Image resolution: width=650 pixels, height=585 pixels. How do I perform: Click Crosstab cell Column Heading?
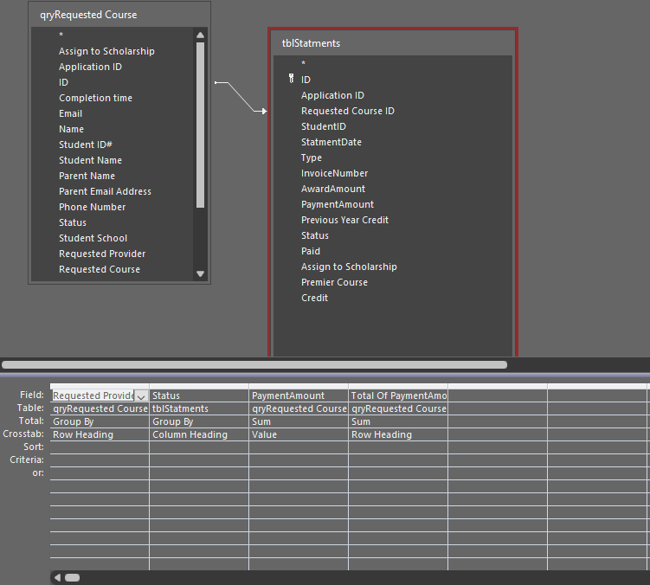pos(199,434)
